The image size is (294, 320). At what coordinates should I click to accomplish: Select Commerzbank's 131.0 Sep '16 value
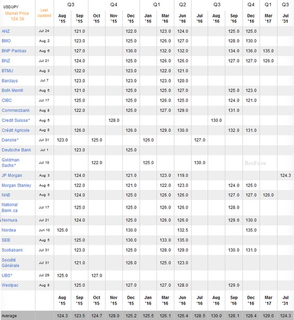[234, 110]
